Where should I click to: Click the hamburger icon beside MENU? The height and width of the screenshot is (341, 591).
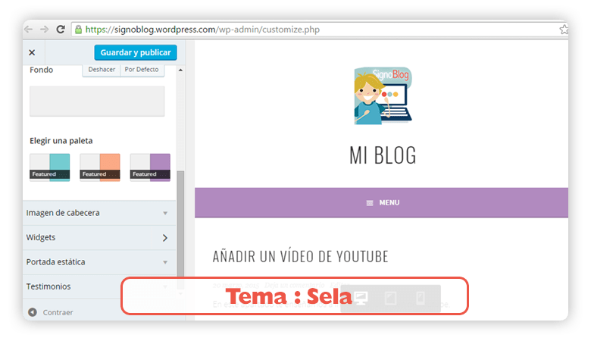pos(370,203)
